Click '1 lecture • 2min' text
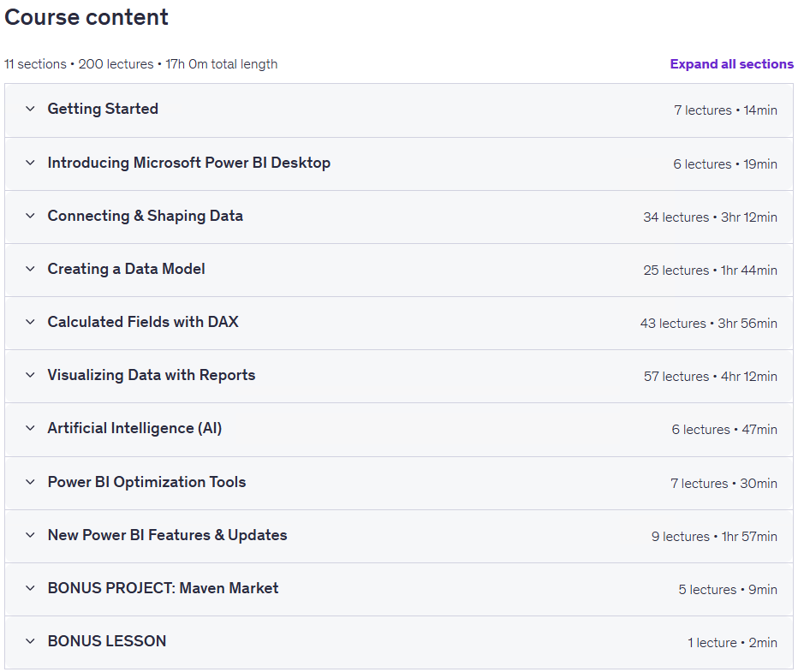Screen dimensions: 798x672 (732, 643)
